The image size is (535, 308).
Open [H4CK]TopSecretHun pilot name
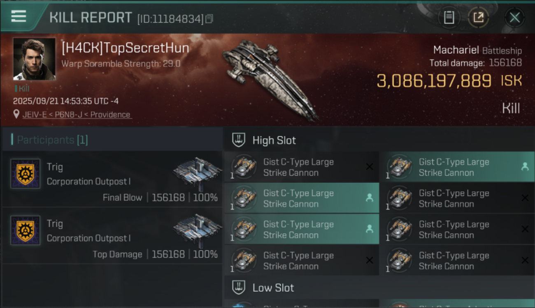tap(125, 48)
